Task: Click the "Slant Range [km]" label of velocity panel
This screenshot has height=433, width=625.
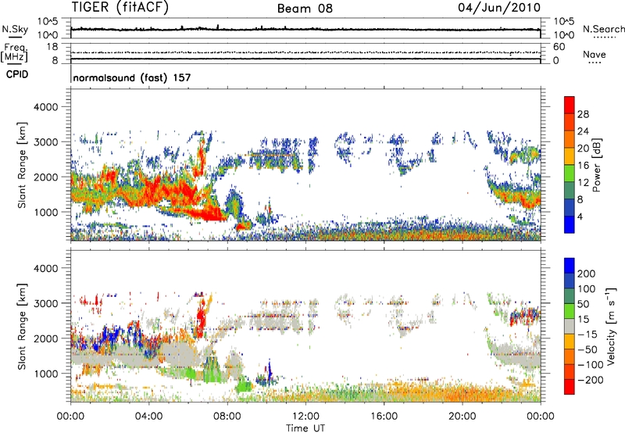Action: tap(22, 327)
